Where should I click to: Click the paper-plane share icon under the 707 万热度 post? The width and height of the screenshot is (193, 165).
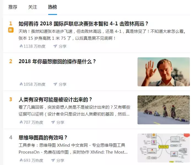point(53,122)
